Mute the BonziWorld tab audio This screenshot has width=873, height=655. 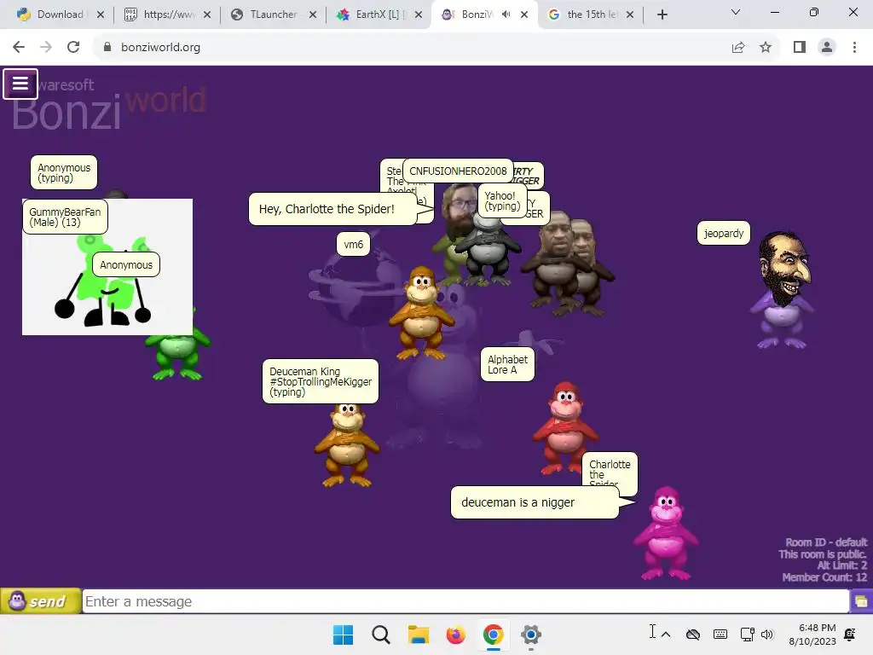click(506, 14)
